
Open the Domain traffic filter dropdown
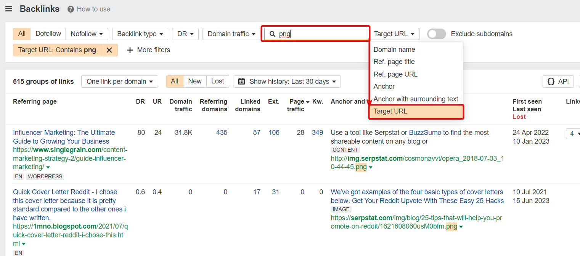(x=231, y=34)
